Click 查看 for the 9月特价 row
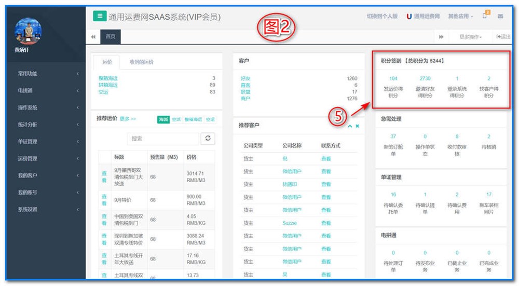This screenshot has height=286, width=519. (104, 200)
